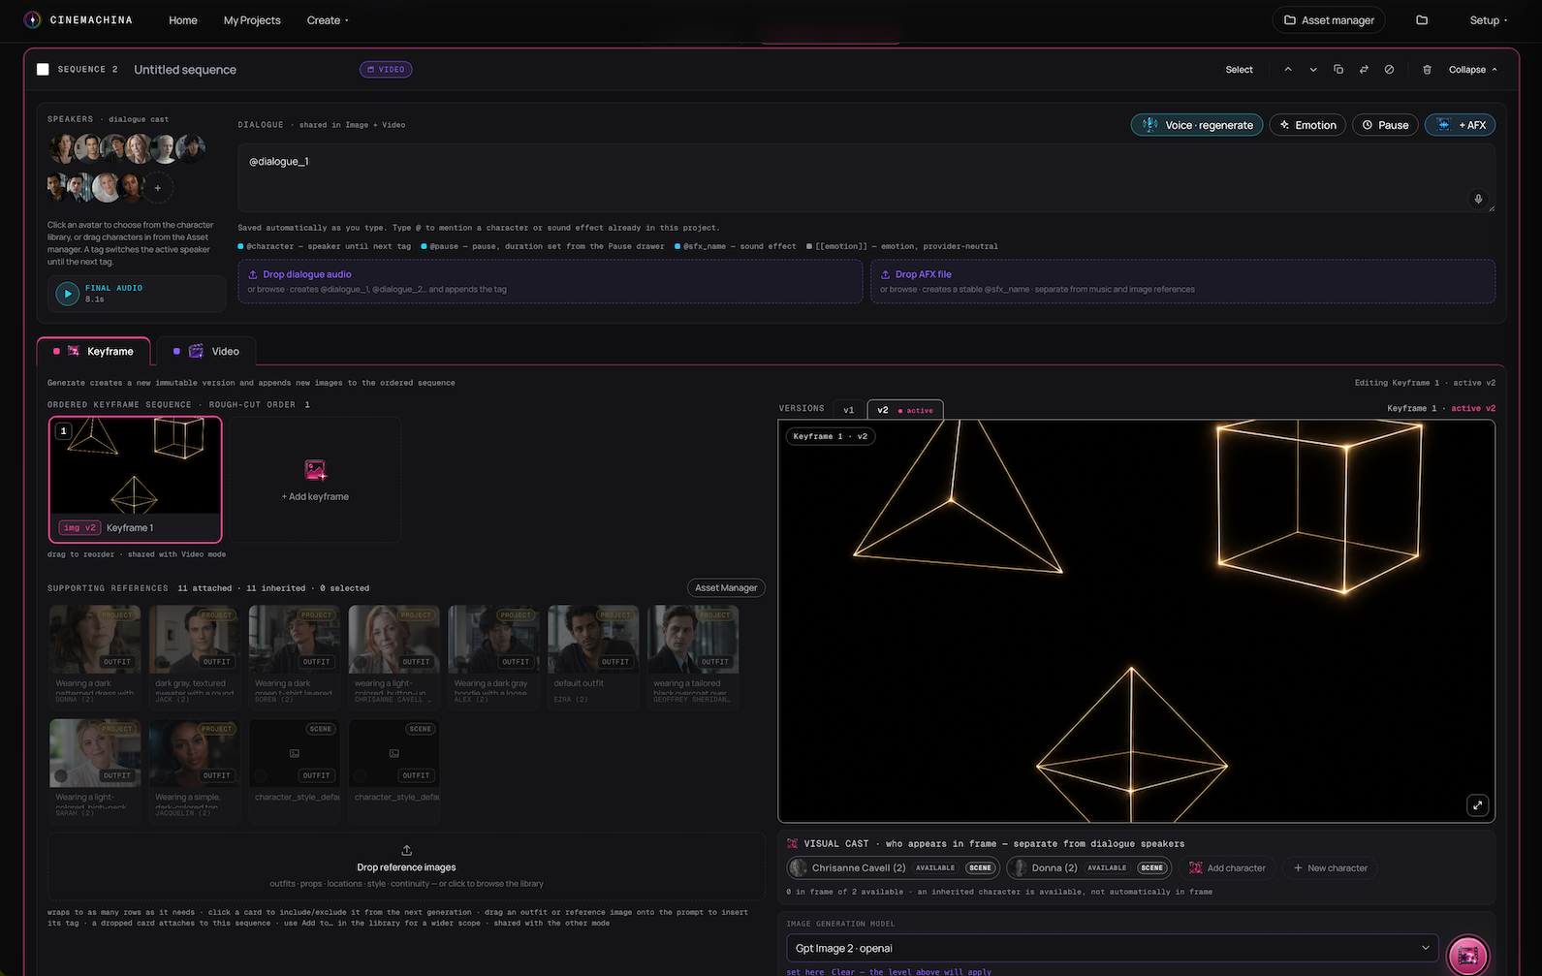Select the Soren reference card
1542x976 pixels.
294,657
